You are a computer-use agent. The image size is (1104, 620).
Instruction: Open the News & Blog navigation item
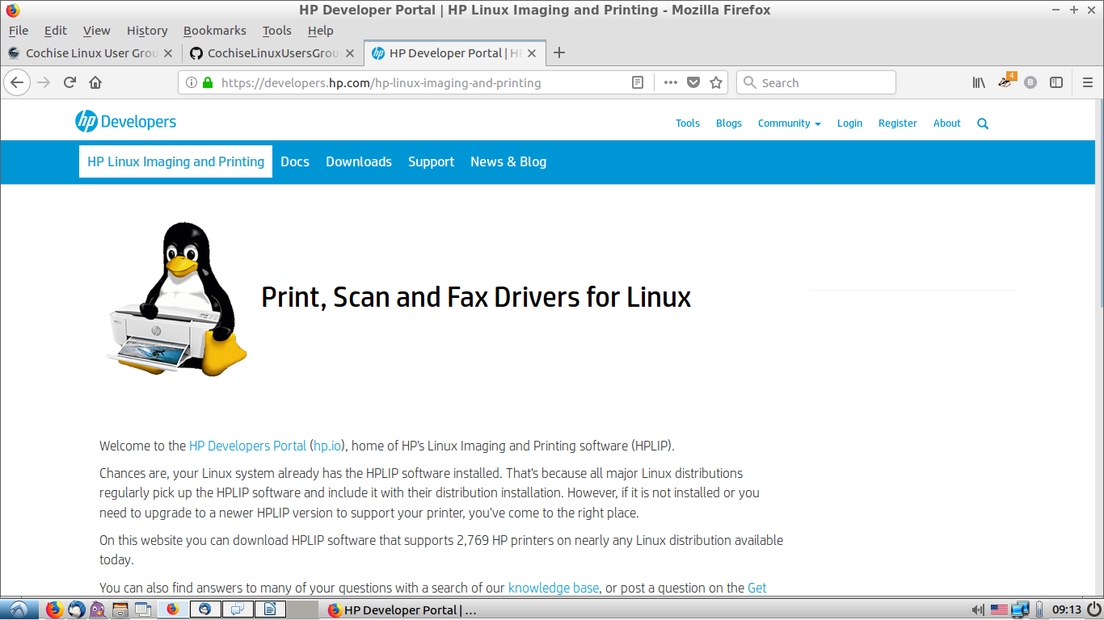(508, 161)
